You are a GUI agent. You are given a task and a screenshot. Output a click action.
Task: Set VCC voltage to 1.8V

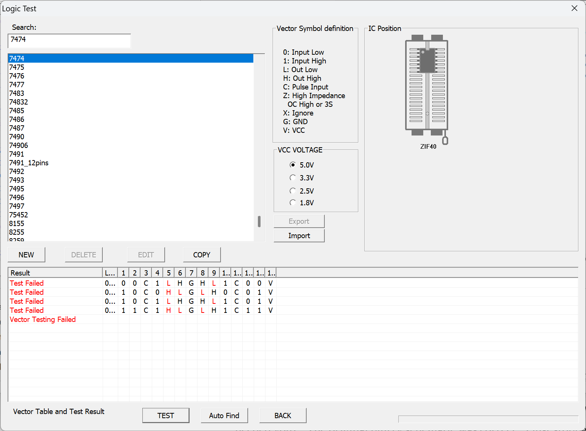pos(293,203)
